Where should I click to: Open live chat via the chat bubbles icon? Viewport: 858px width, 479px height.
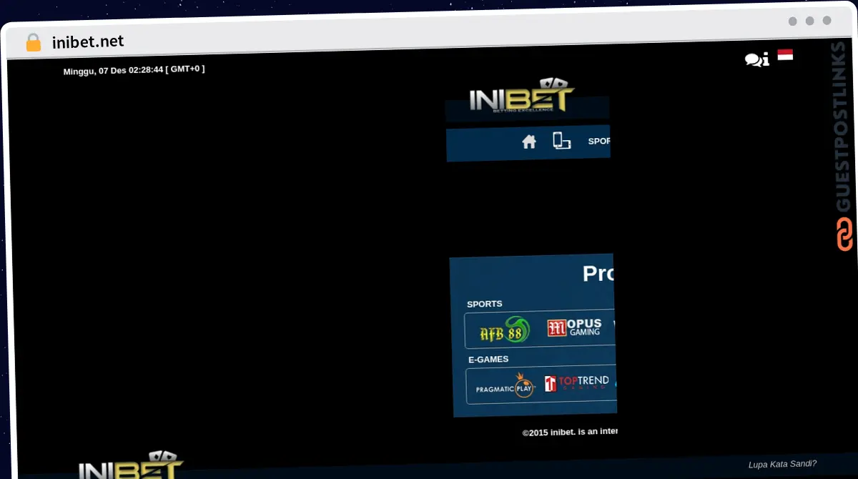coord(752,59)
